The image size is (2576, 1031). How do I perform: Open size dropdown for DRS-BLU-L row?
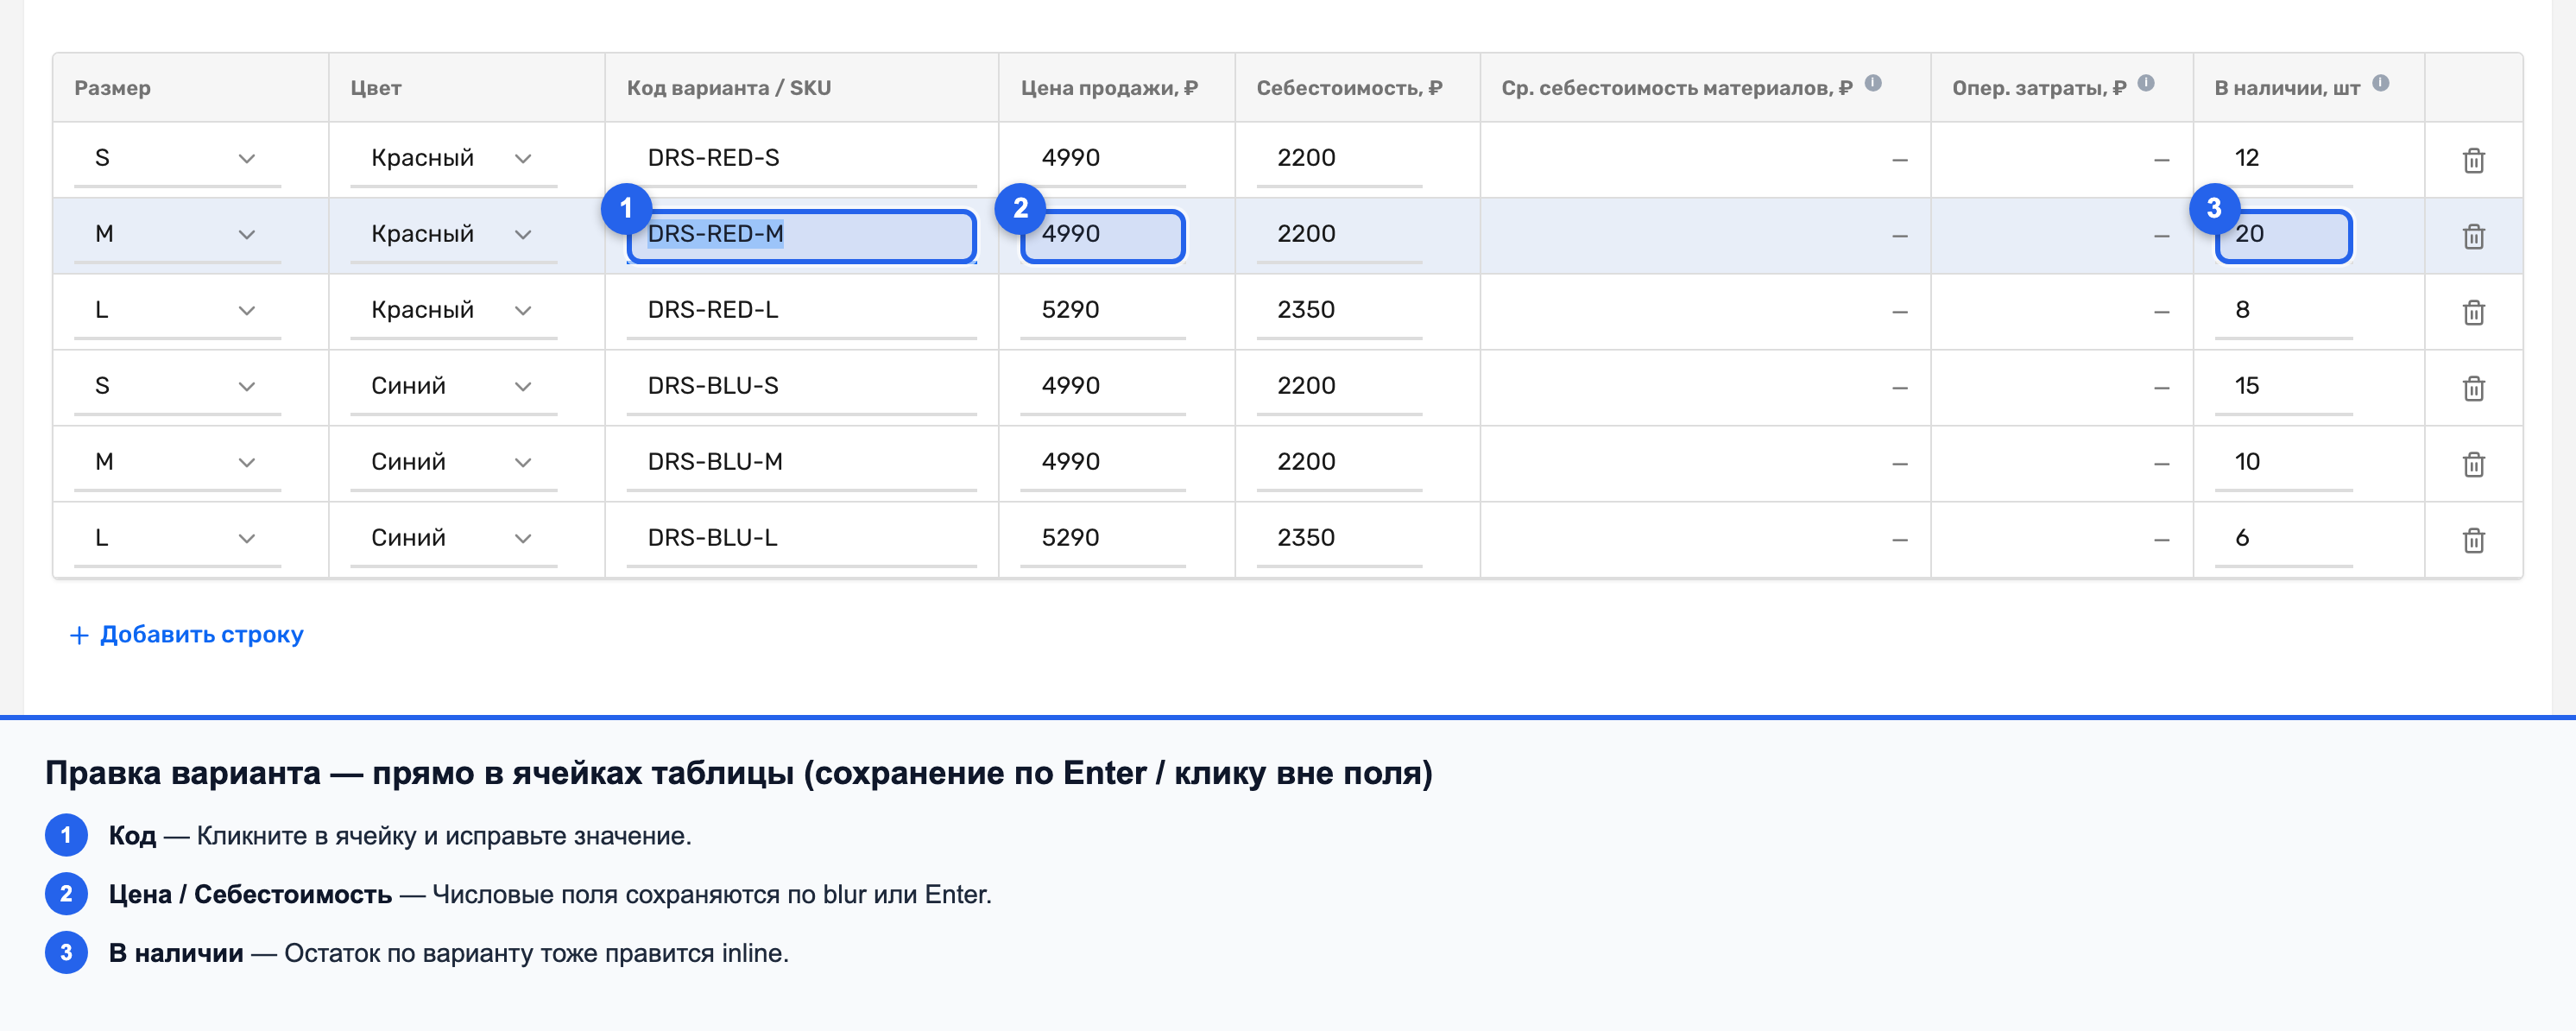point(177,539)
